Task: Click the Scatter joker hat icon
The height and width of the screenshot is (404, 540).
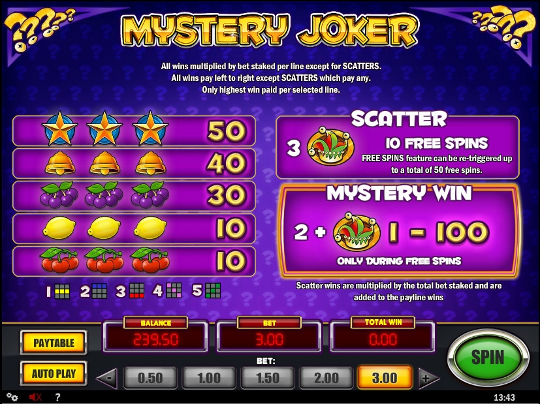Action: [330, 146]
